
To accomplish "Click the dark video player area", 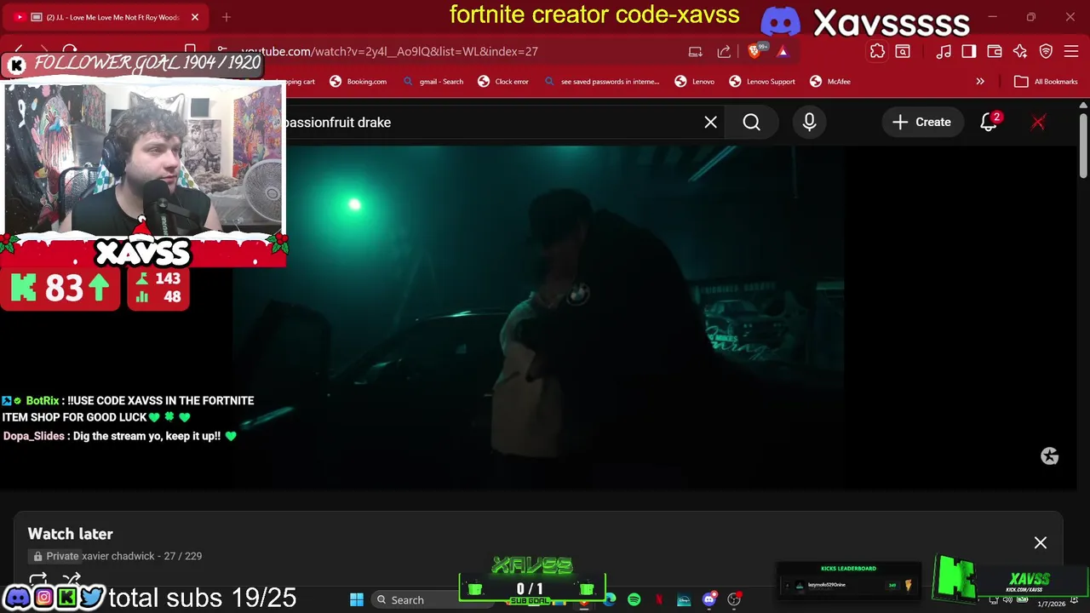I will click(x=538, y=317).
